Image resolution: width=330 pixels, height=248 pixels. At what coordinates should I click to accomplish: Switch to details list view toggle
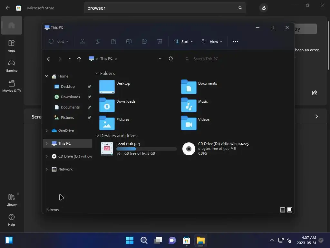[x=282, y=210]
